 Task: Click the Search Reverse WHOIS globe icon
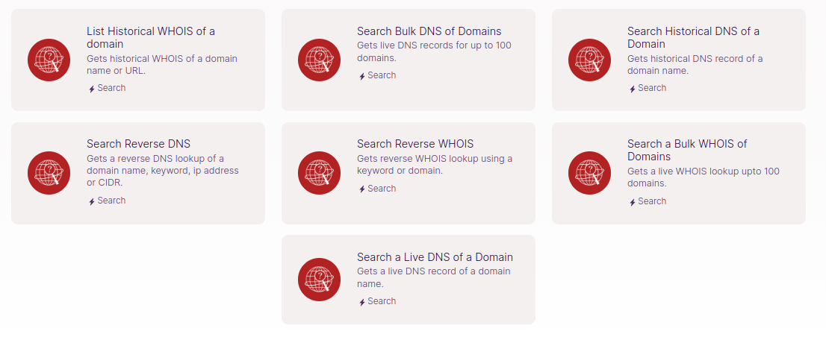coord(320,173)
